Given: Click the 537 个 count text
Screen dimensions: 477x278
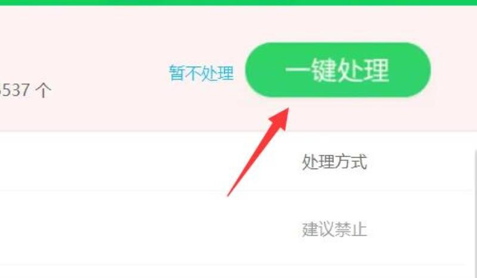Looking at the screenshot, I should (25, 90).
